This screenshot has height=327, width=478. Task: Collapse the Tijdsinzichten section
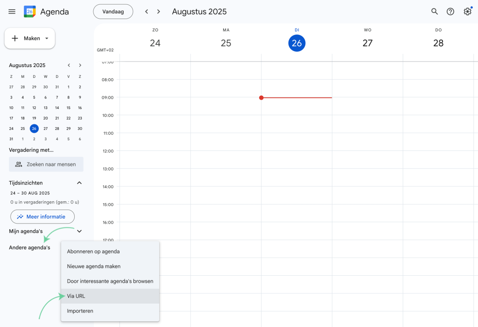tap(79, 183)
